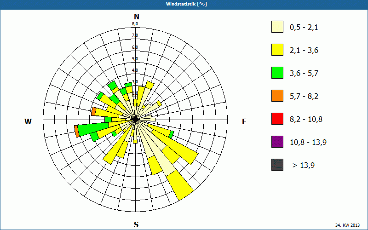Click the N compass label

coord(136,17)
